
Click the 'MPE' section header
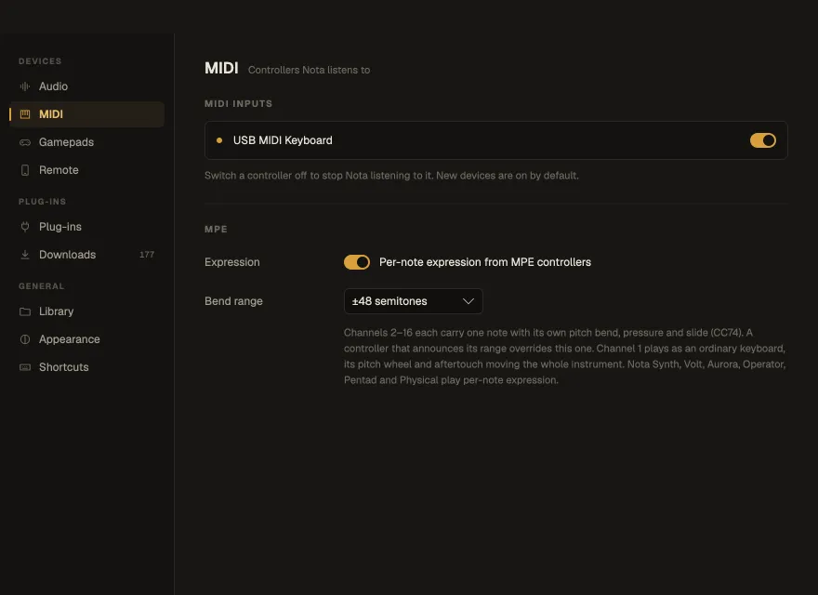tap(216, 229)
